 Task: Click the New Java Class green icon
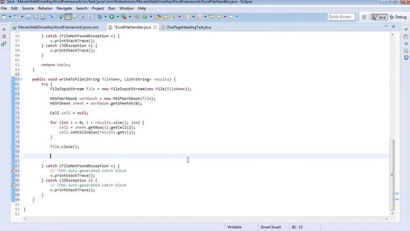tap(145, 17)
